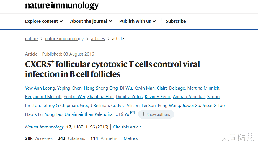Expand Publish with us menu
The image size is (258, 147).
[137, 21]
